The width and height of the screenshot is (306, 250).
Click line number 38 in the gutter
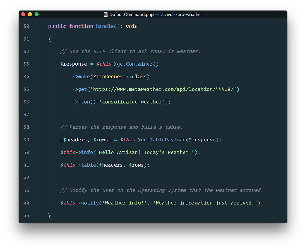(26, 127)
